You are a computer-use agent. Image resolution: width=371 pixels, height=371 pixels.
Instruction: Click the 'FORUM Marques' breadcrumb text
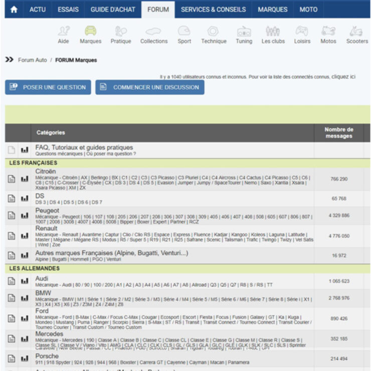pyautogui.click(x=76, y=60)
